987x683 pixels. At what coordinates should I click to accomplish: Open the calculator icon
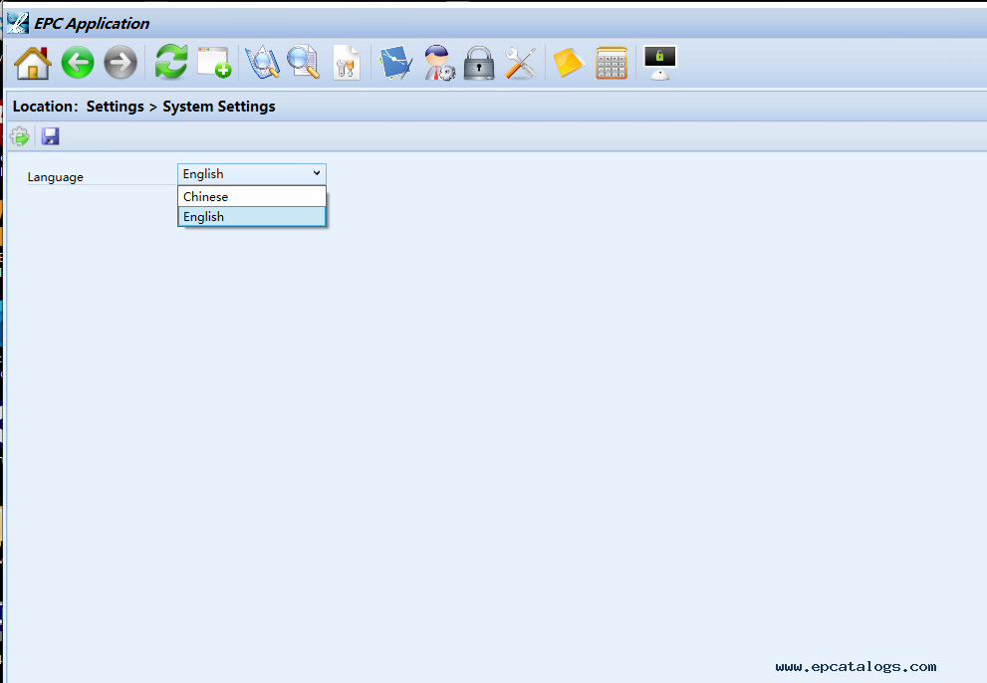[x=612, y=63]
